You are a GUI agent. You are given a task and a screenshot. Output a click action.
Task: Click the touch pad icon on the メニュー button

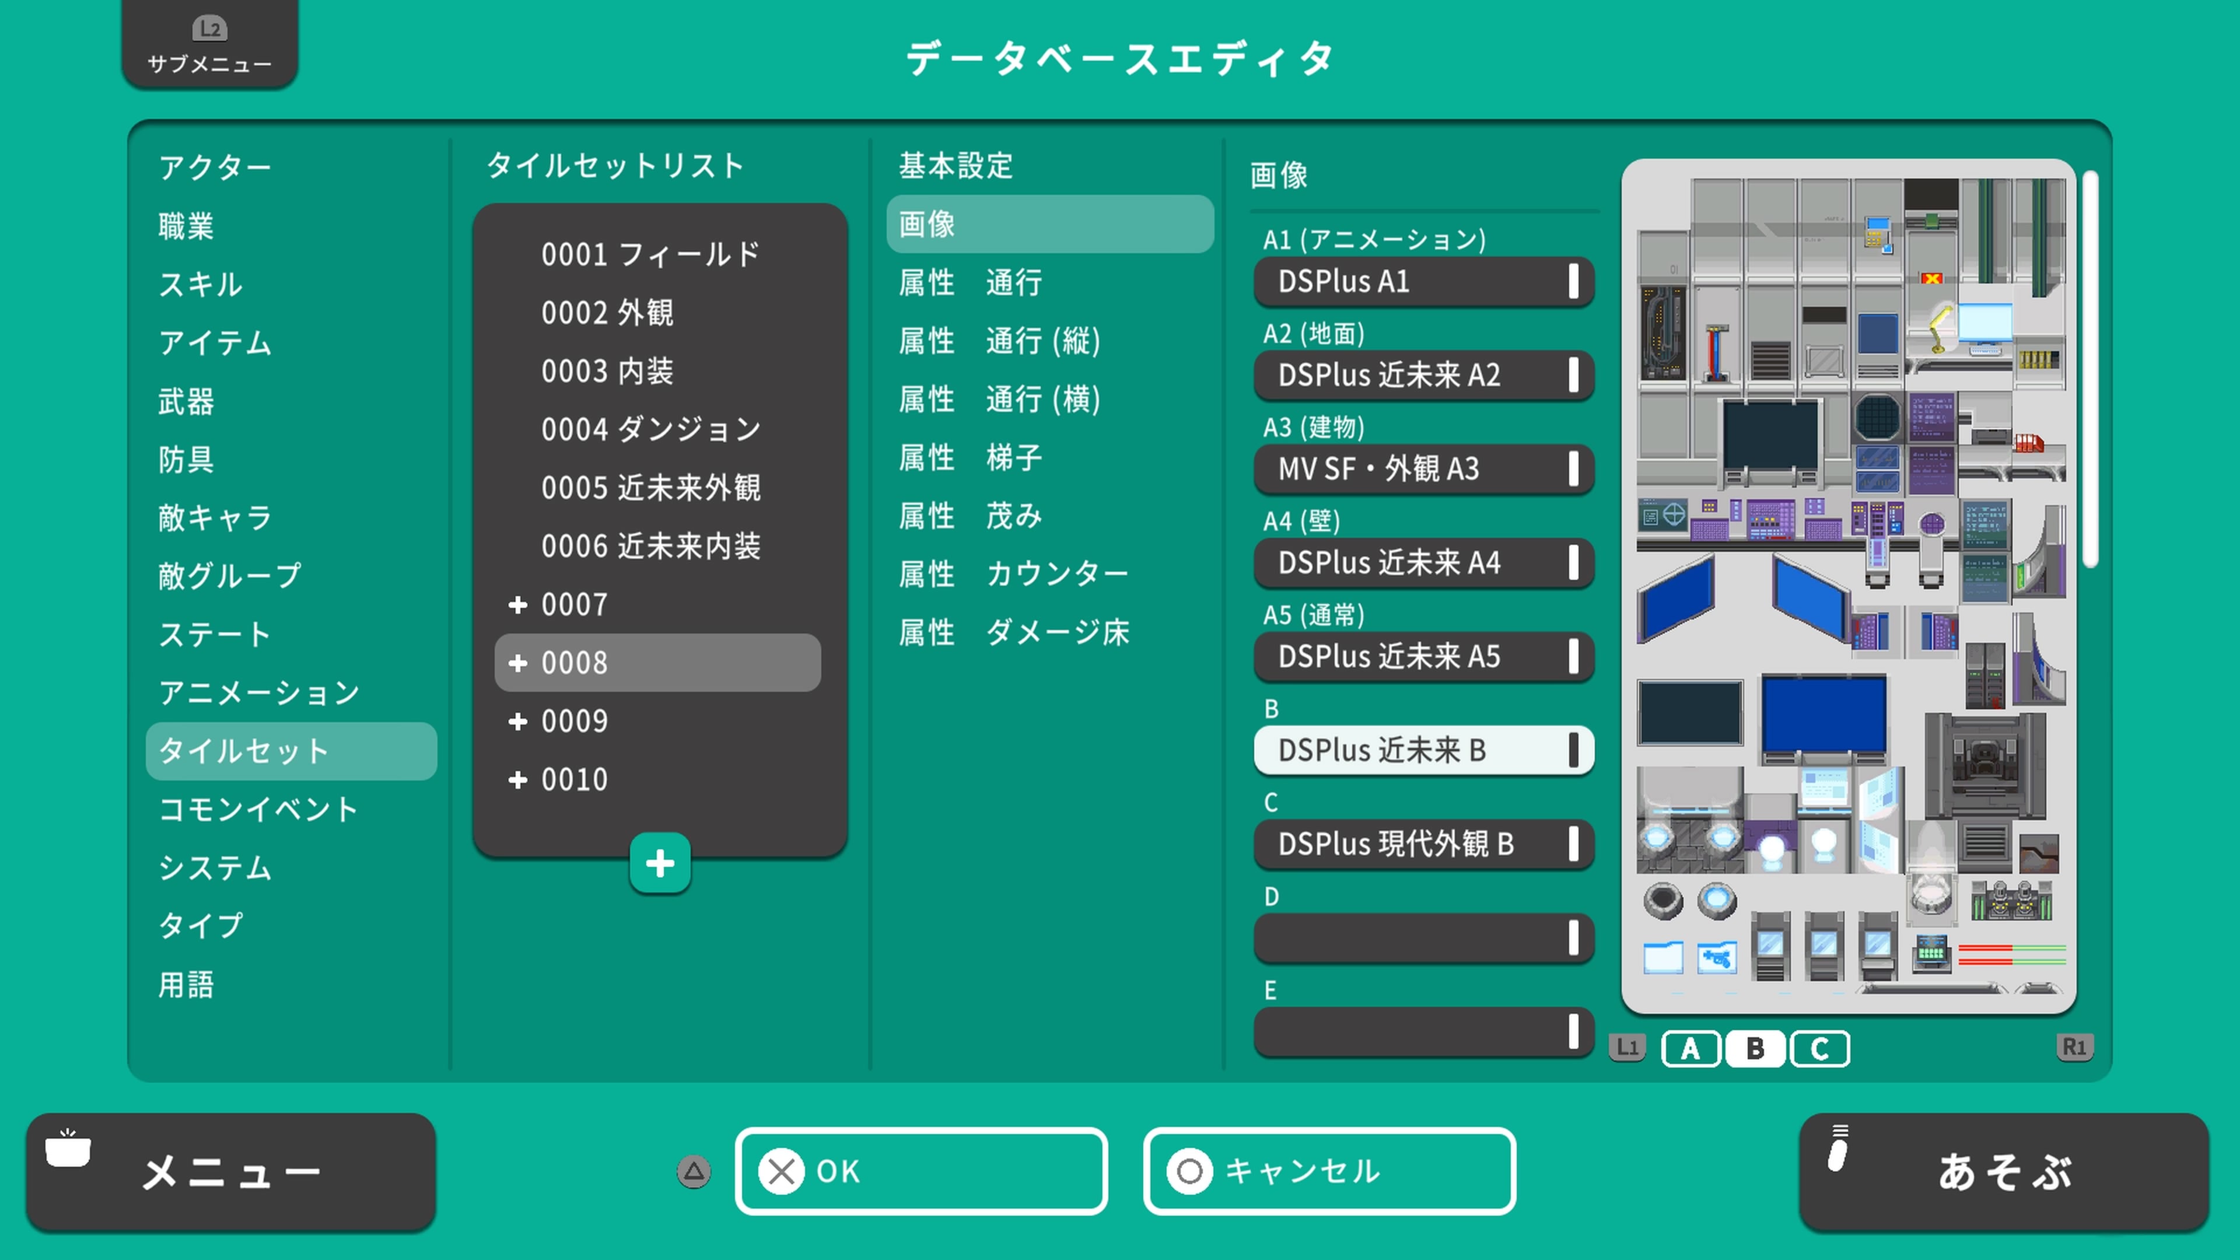point(68,1150)
